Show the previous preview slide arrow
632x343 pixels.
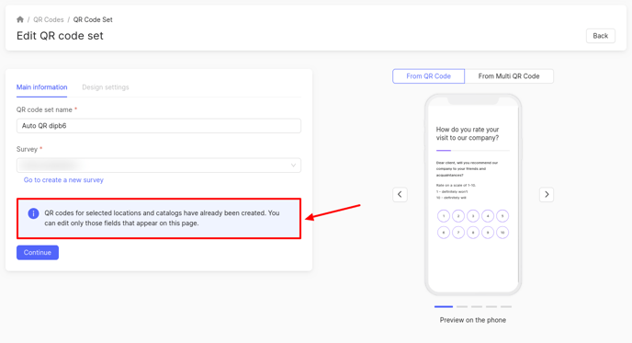[x=400, y=195]
